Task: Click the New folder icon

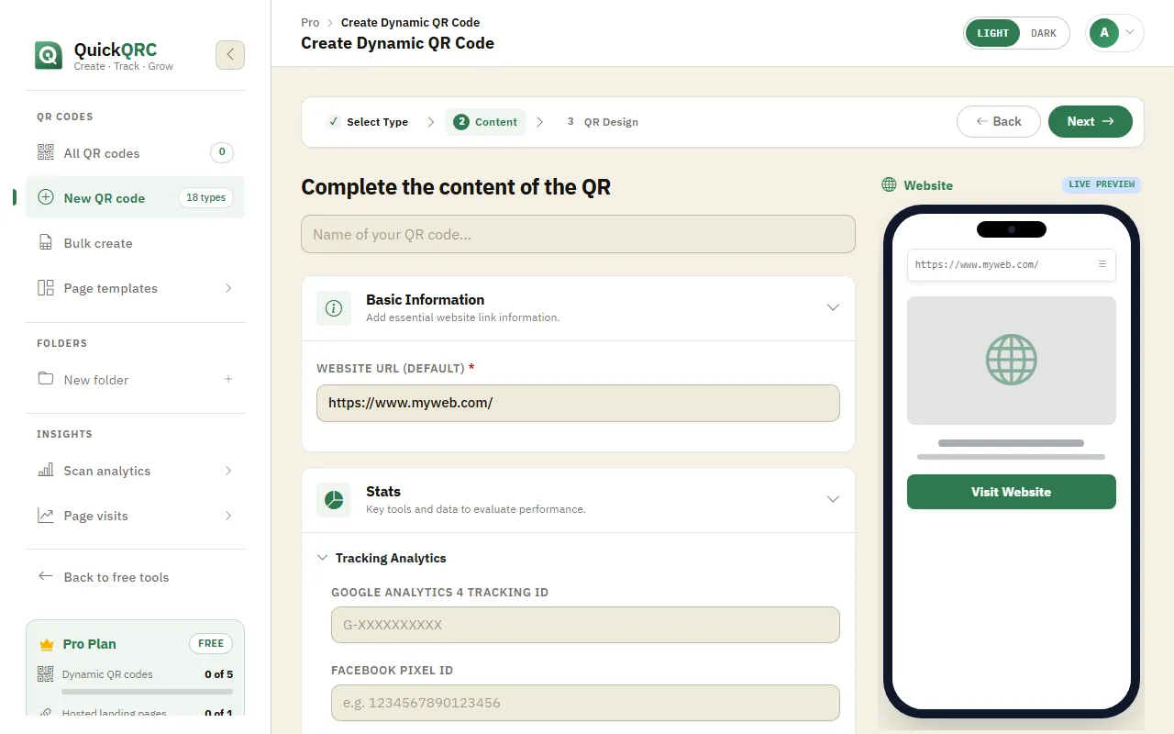Action: coord(46,379)
